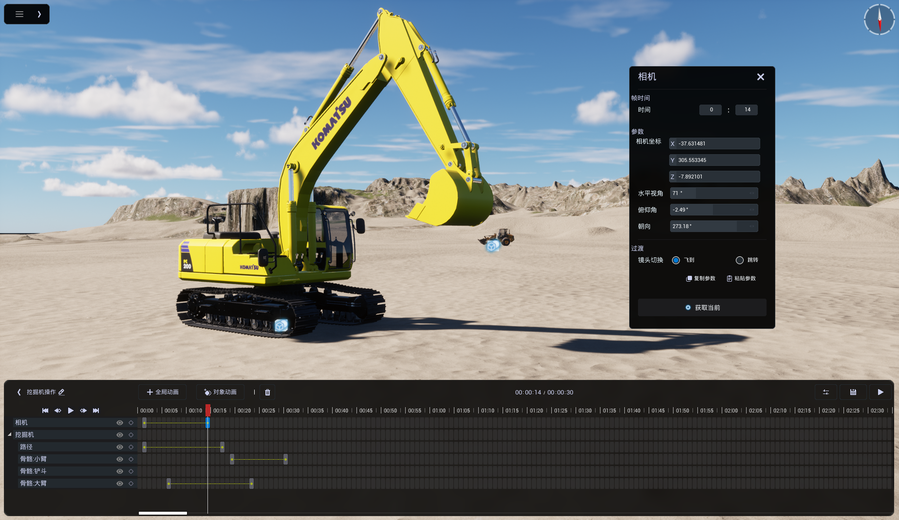Adjust the 俯仰角 slider
The width and height of the screenshot is (899, 520).
pos(714,210)
